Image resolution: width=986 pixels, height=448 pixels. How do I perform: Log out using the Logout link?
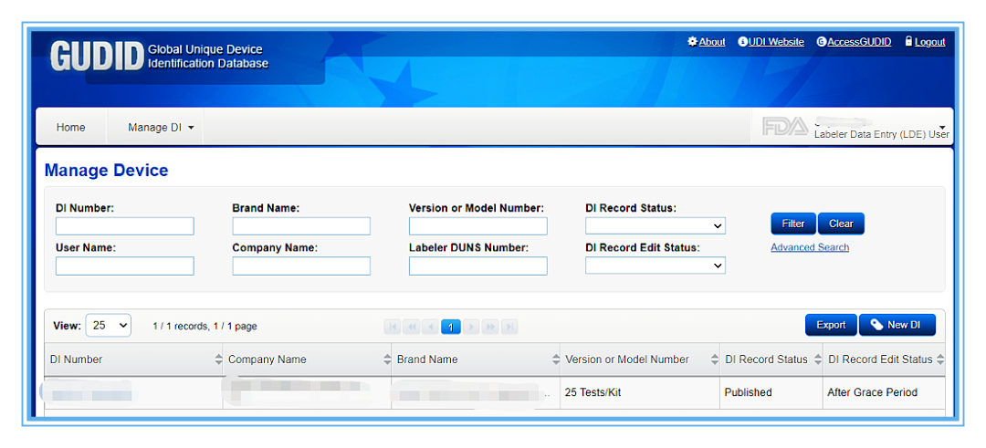click(x=925, y=41)
